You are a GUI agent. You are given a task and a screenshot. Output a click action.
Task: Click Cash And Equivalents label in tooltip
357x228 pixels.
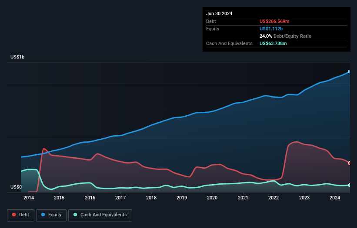point(229,43)
